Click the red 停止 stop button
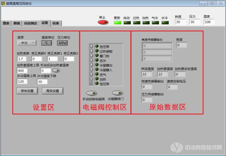This screenshot has width=226, height=156. pyautogui.click(x=103, y=22)
